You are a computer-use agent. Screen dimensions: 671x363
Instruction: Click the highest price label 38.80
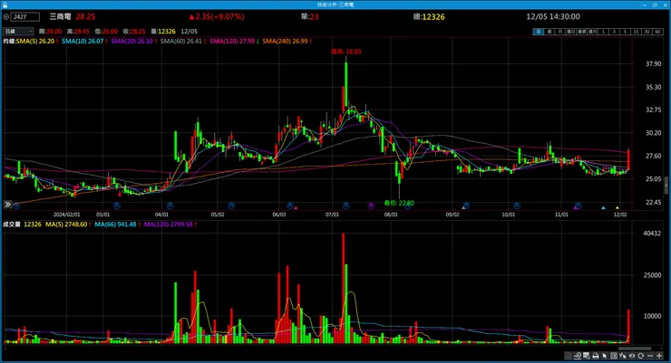(x=346, y=52)
